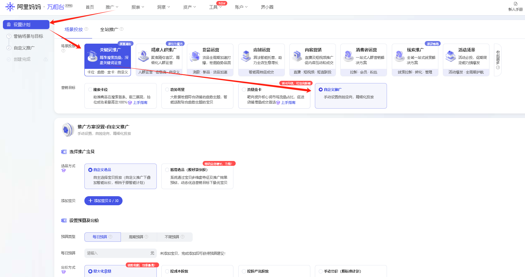Image resolution: width=525 pixels, height=277 pixels.
Task: Go to 自定义推广 step in sidebar
Action: (24, 48)
